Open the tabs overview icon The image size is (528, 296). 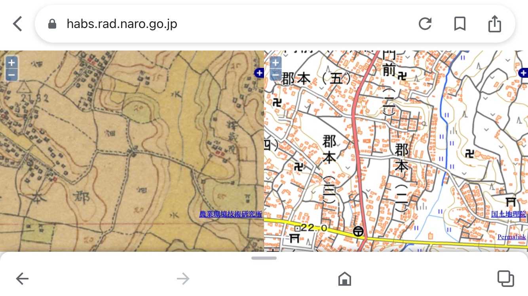click(505, 279)
